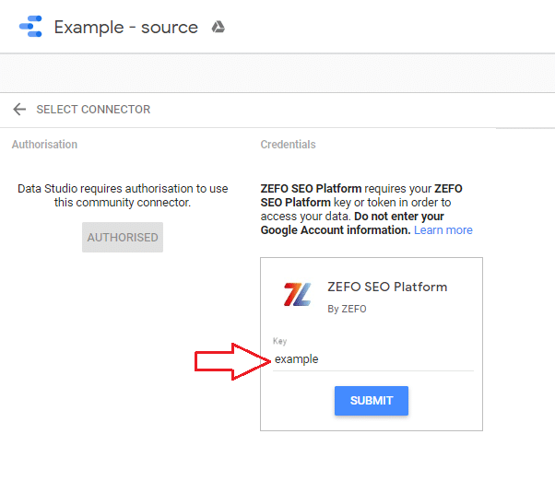Click the Data Studio logo icon
This screenshot has height=481, width=555.
tap(30, 27)
